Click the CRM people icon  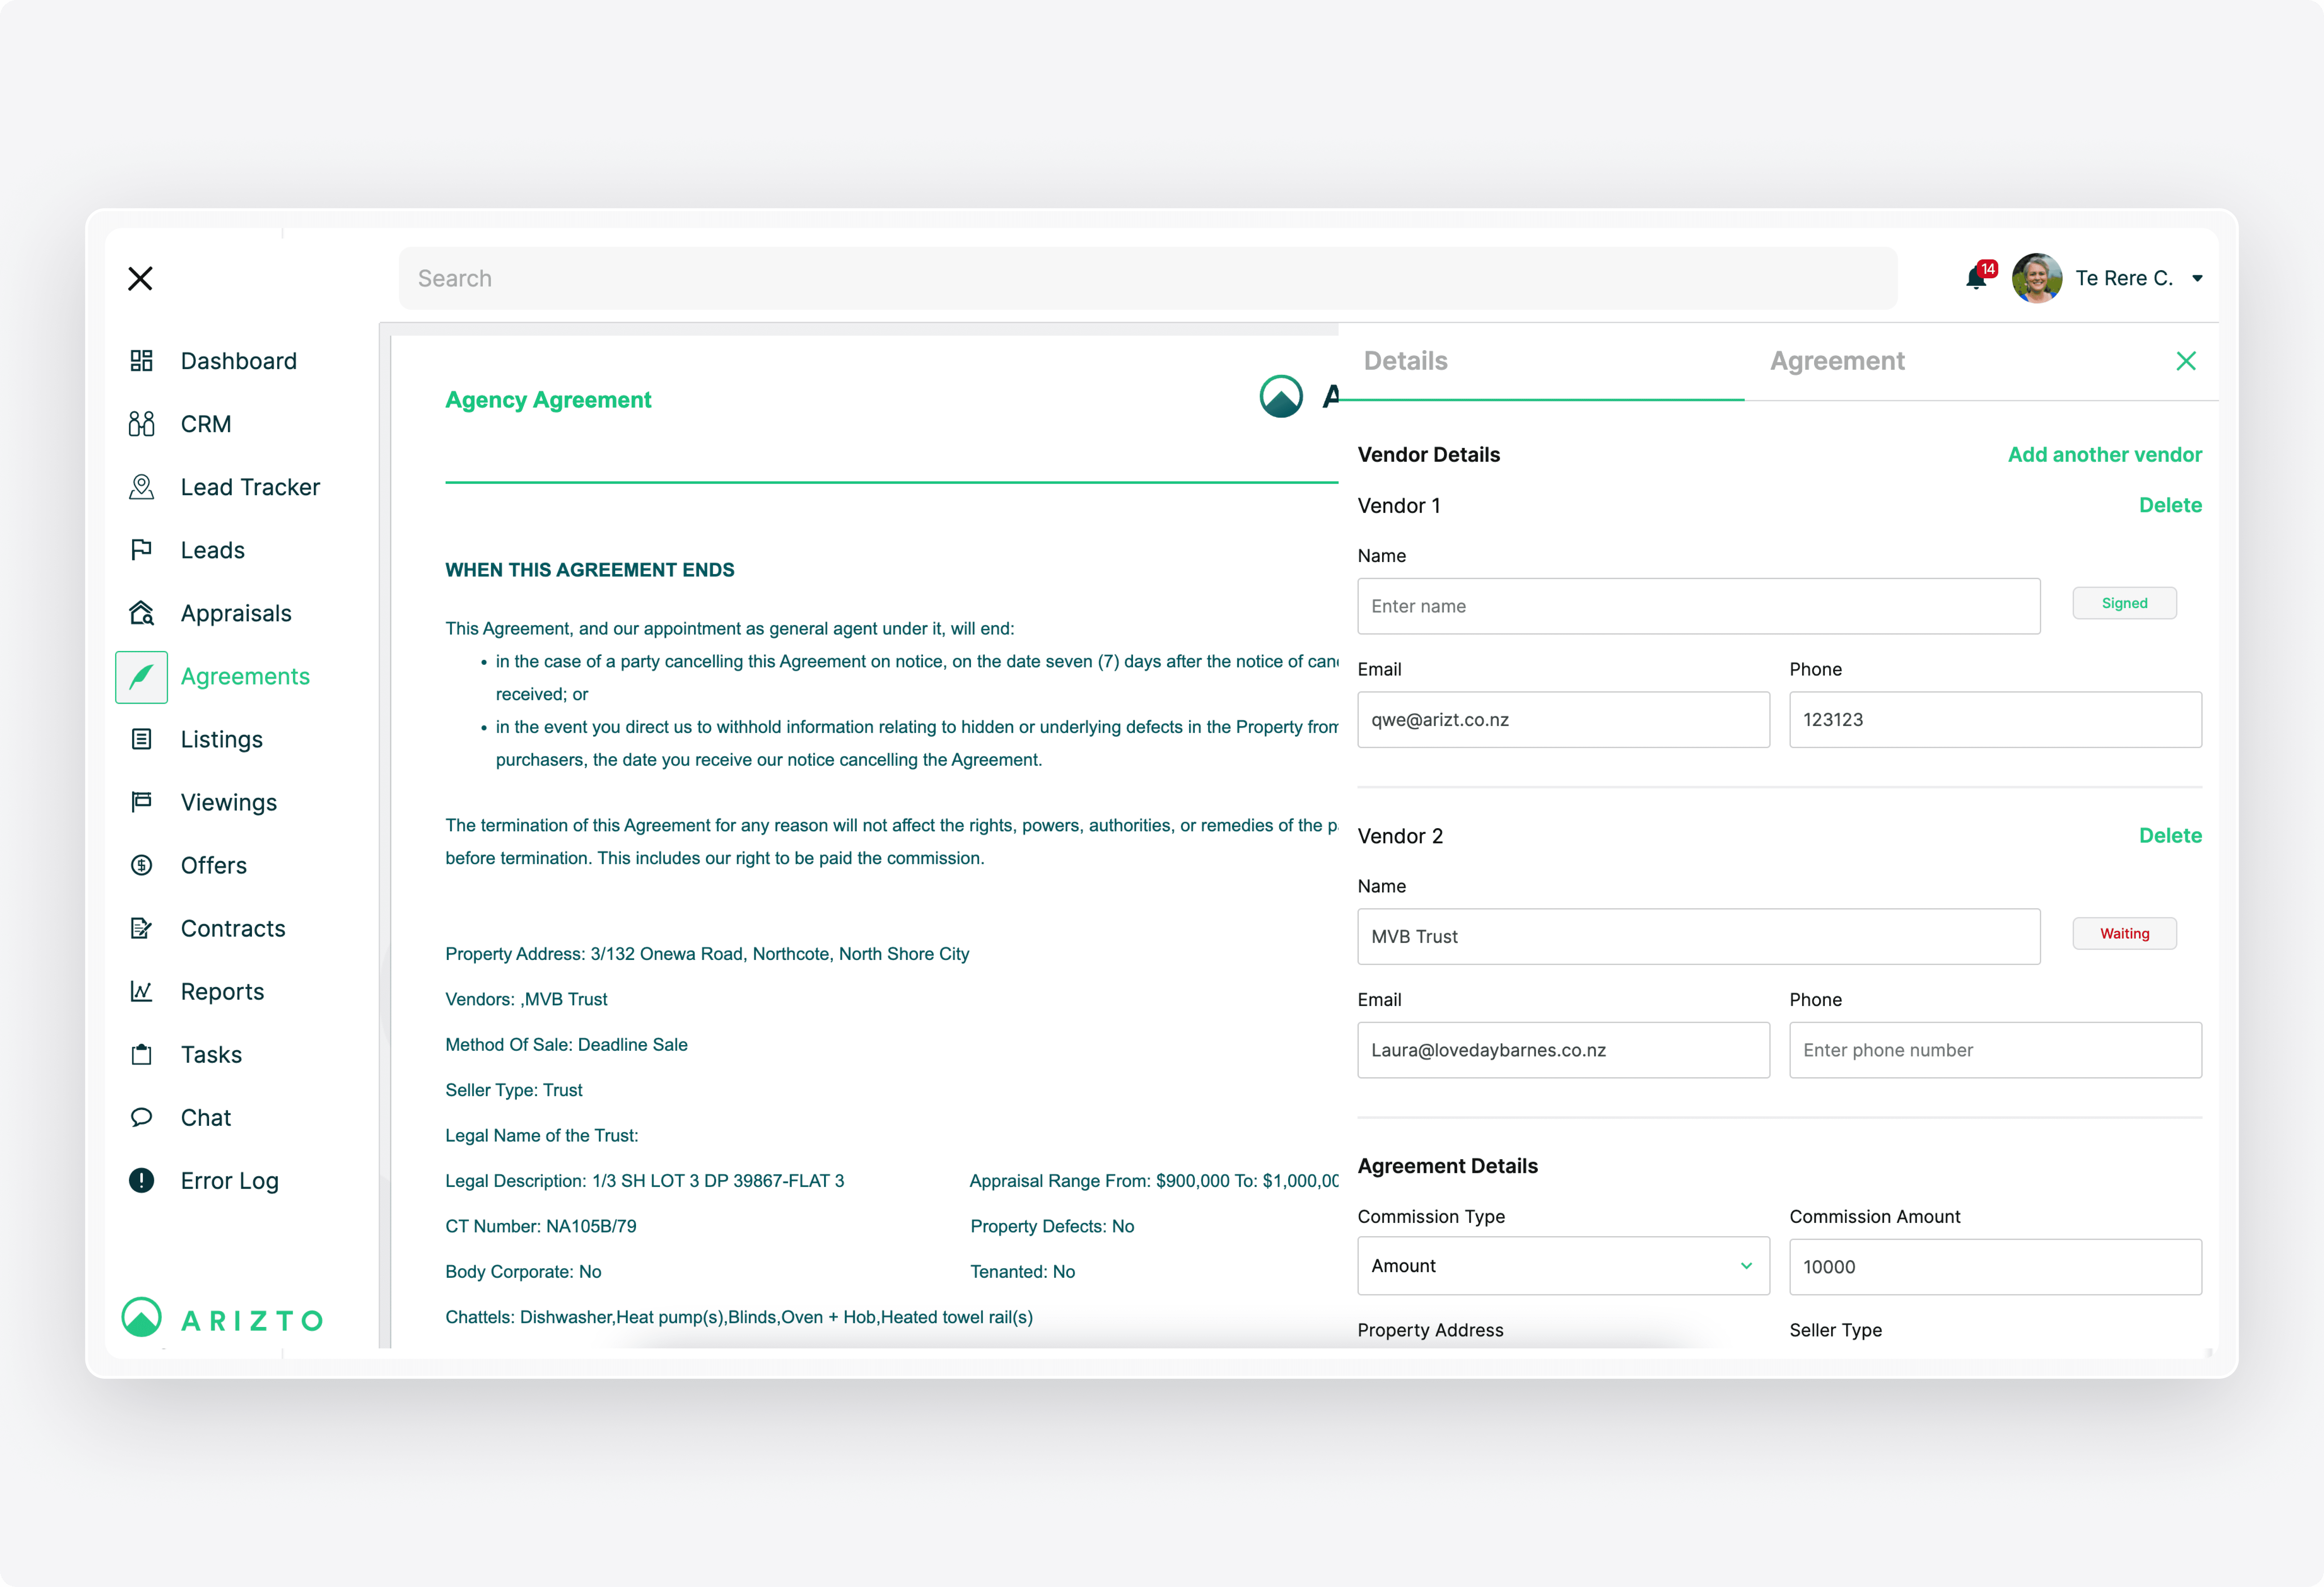(x=141, y=424)
